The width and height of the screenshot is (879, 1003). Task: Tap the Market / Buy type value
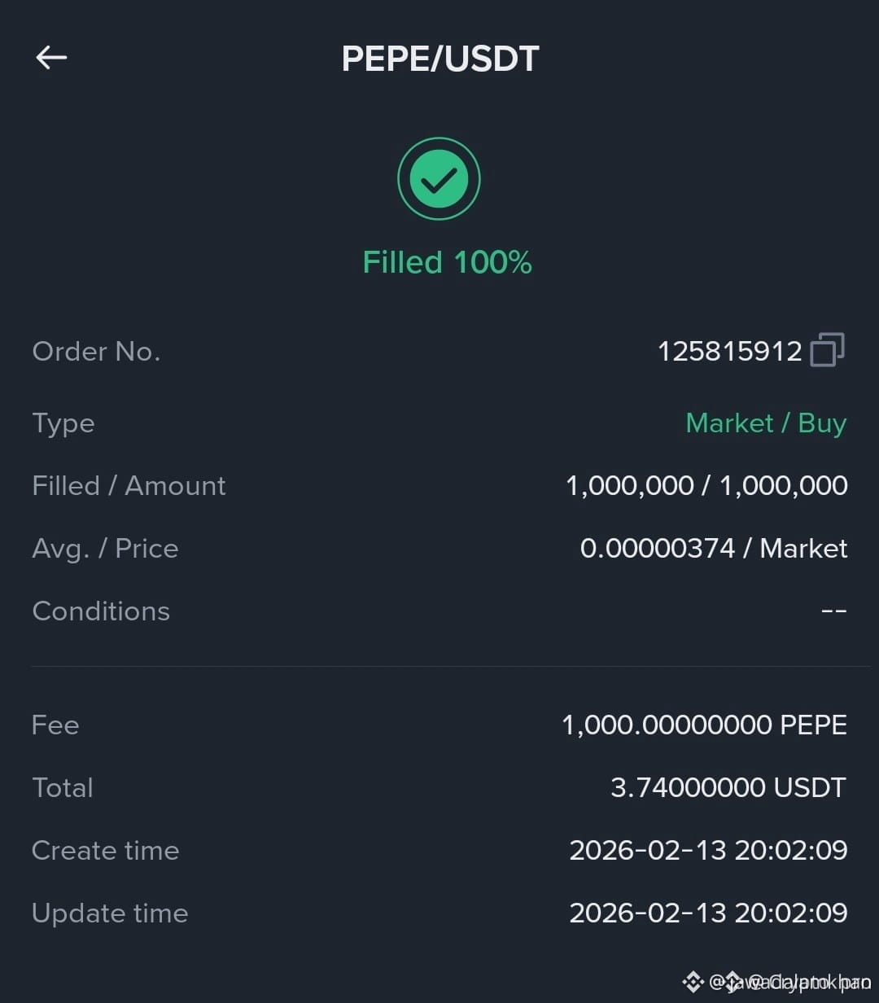pyautogui.click(x=766, y=423)
